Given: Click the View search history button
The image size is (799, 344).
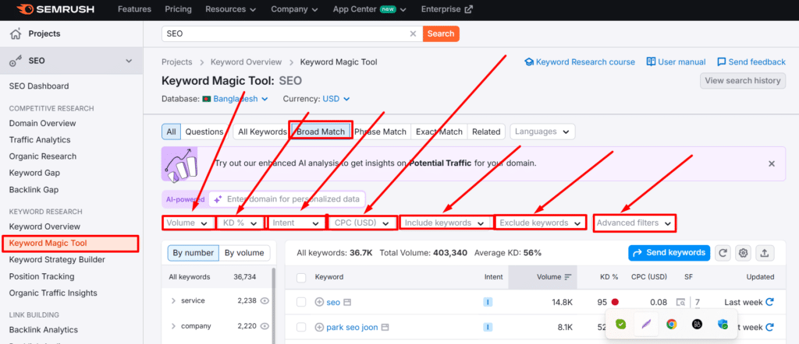Looking at the screenshot, I should [x=743, y=81].
